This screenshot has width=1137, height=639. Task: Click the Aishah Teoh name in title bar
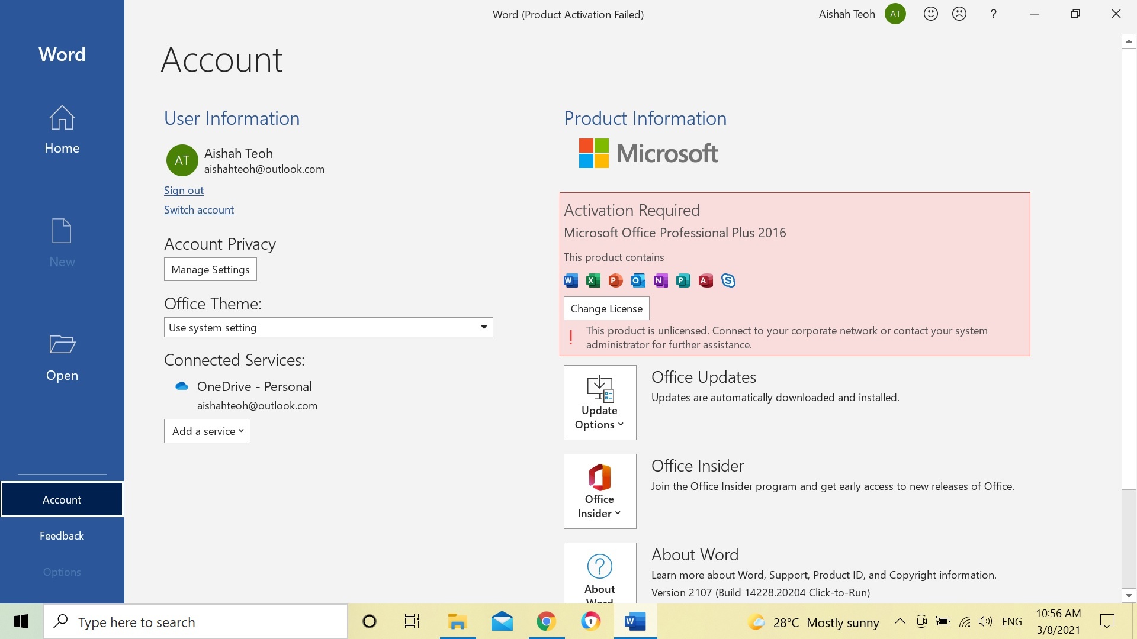click(847, 14)
